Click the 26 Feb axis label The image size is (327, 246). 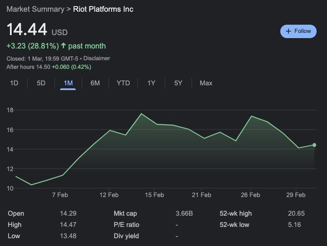250,195
